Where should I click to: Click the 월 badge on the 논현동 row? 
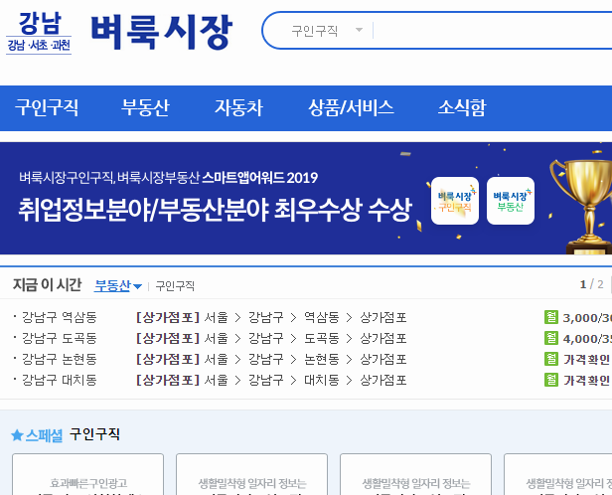coord(551,359)
